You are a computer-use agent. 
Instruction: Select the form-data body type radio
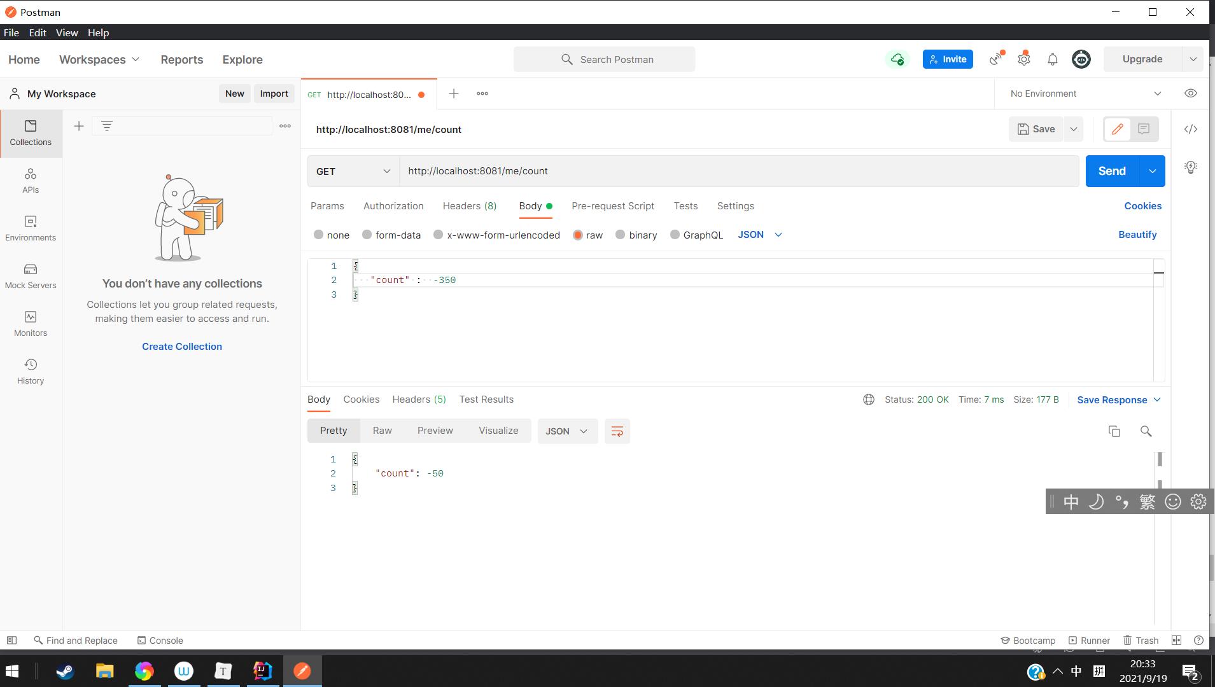367,235
